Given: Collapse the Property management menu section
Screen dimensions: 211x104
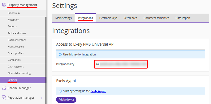Looking at the screenshot, I should (22, 5).
